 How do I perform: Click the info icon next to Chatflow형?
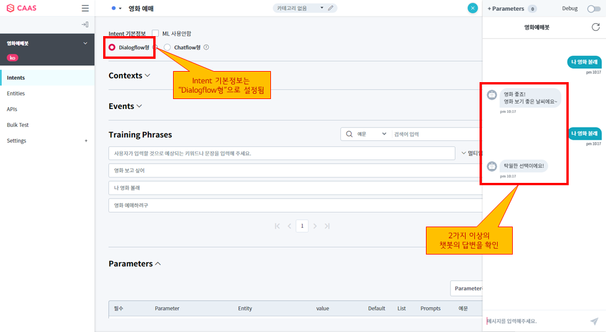coord(206,48)
